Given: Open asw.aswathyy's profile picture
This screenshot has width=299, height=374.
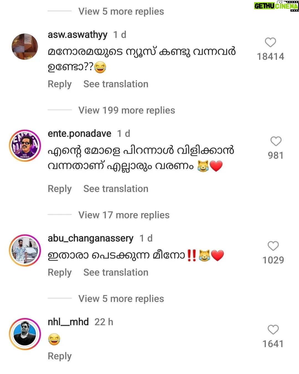Looking at the screenshot, I should 25,47.
